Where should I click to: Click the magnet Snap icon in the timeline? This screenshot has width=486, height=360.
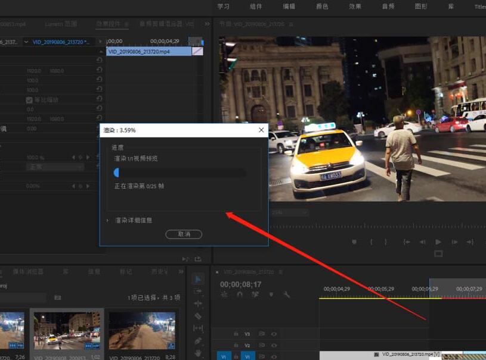(x=240, y=294)
